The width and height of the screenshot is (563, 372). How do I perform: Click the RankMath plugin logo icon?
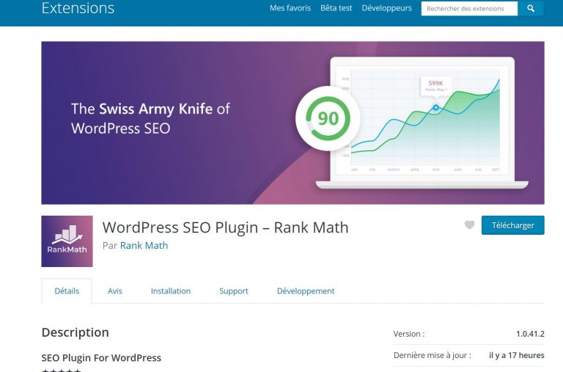pos(67,241)
